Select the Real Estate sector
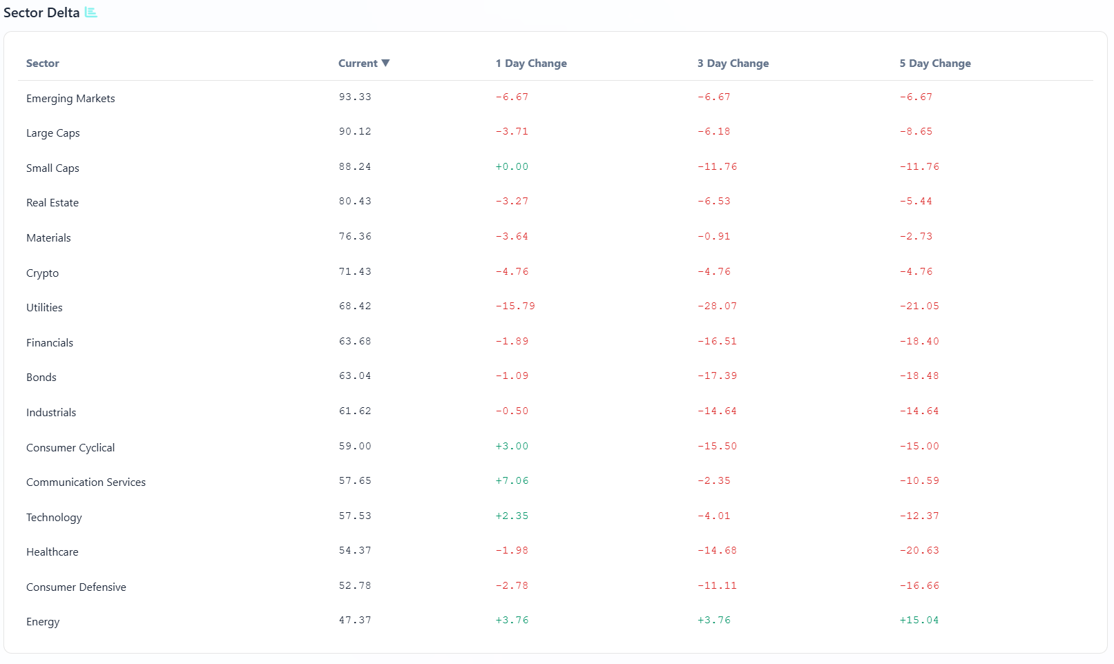This screenshot has height=664, width=1114. point(52,203)
